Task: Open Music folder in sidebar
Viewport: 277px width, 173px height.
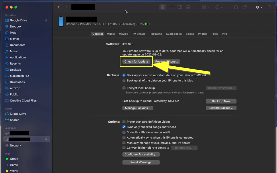Action: (x=14, y=51)
